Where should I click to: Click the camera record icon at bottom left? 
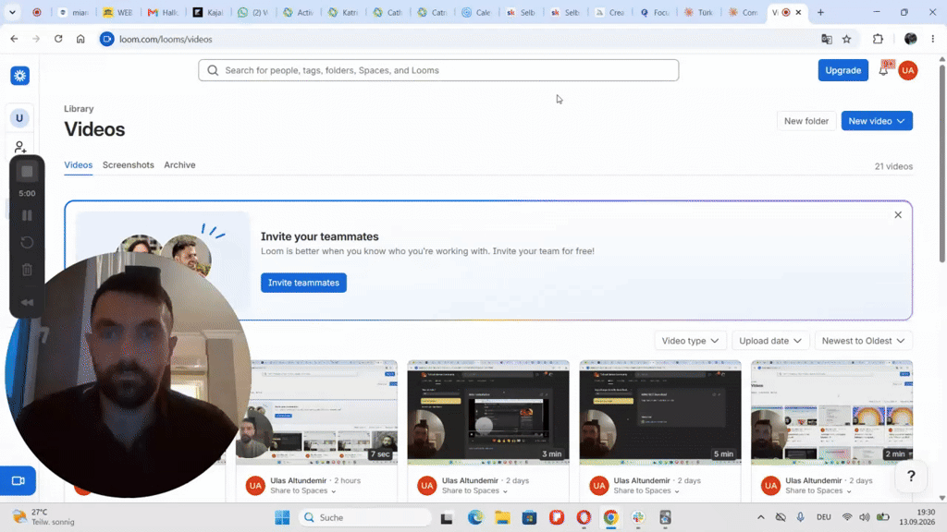click(x=18, y=480)
